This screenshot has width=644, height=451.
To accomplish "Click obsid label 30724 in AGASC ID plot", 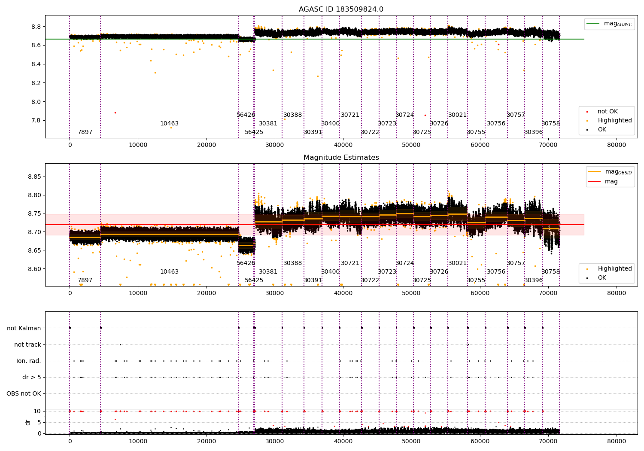I will coord(404,115).
